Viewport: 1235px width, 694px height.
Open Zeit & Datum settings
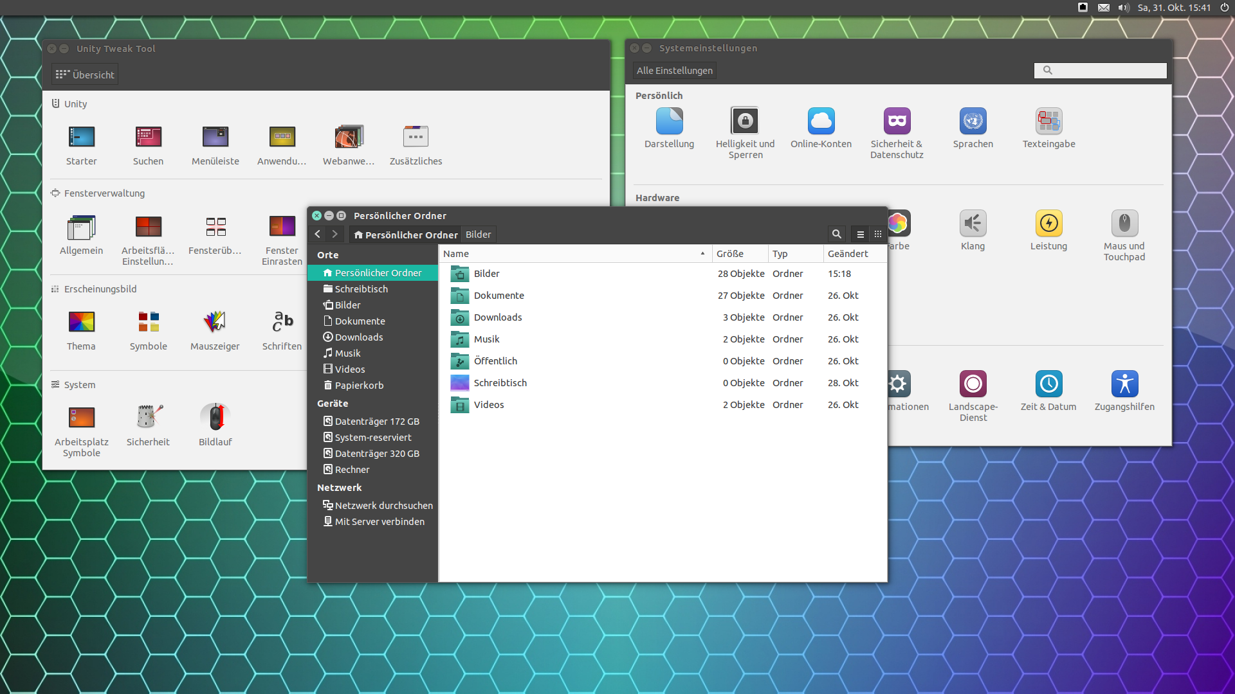pyautogui.click(x=1048, y=384)
